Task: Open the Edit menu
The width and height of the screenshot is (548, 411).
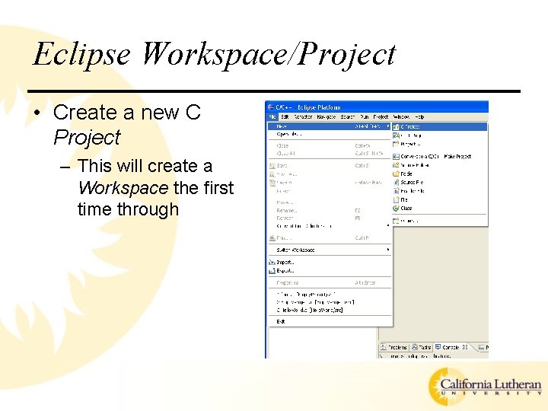Action: point(285,116)
